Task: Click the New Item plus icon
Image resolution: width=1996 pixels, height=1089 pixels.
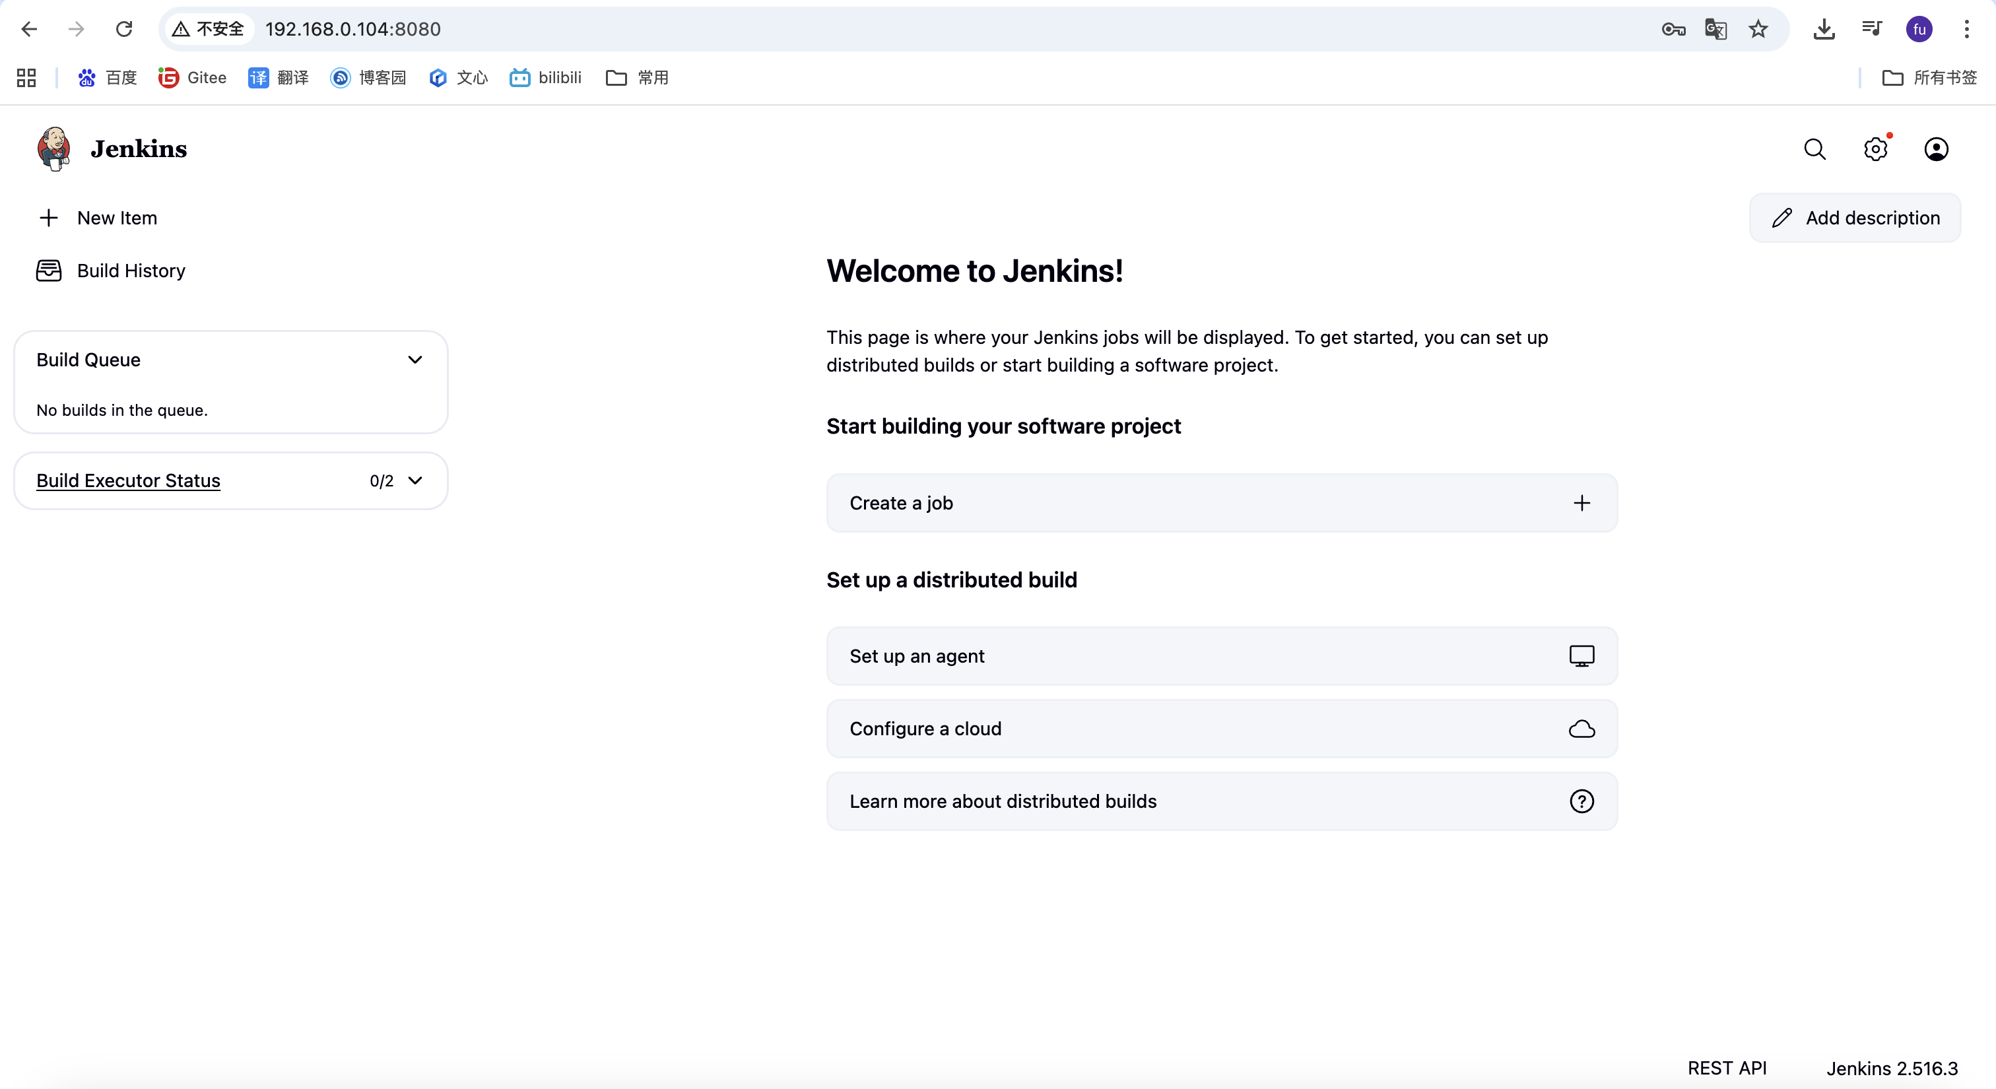Action: [x=48, y=218]
